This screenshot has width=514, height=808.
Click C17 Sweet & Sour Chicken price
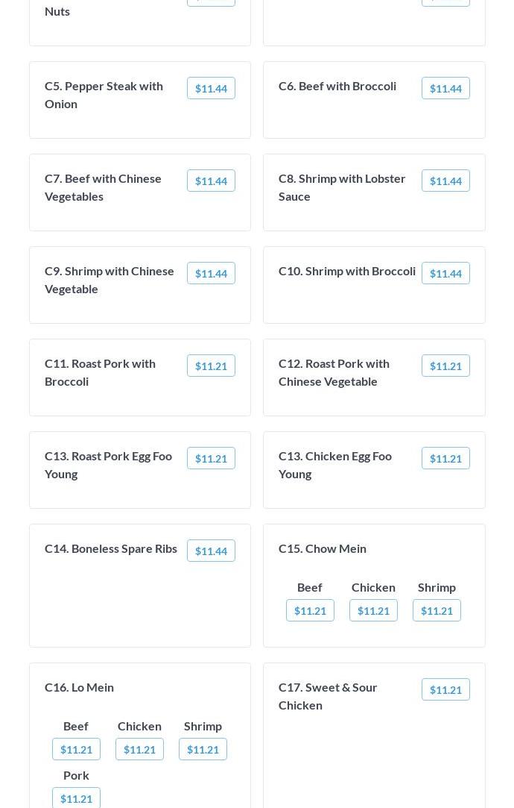pyautogui.click(x=445, y=689)
